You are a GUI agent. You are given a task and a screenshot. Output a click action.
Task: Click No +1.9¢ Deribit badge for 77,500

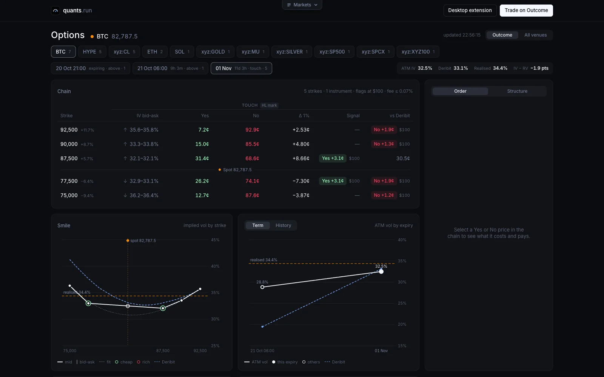tap(384, 181)
